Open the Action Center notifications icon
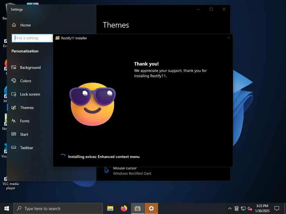 (277, 208)
